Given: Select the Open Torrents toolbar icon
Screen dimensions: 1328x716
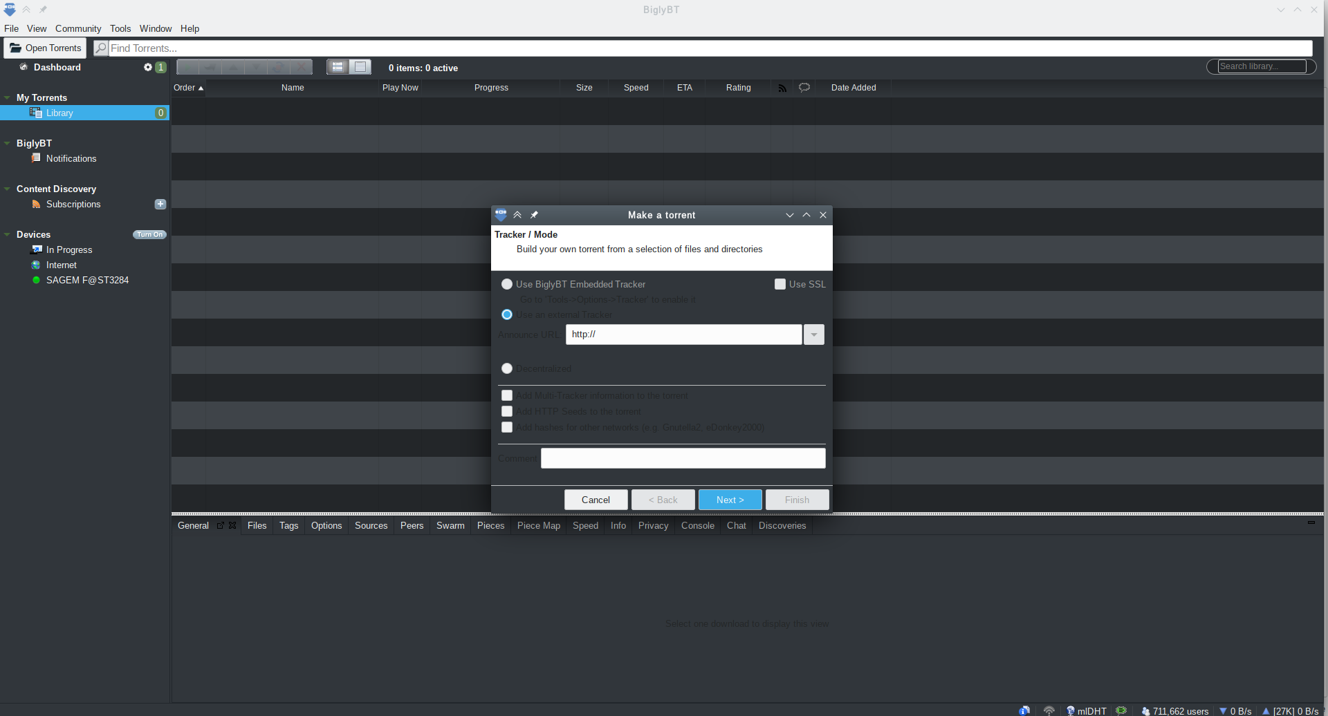Looking at the screenshot, I should pos(15,48).
